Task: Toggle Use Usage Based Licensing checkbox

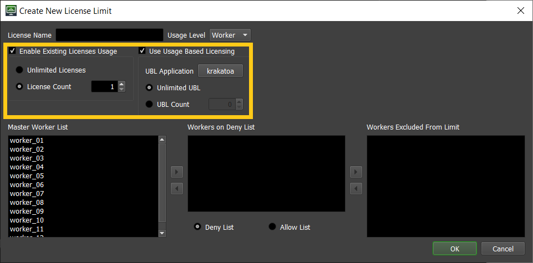Action: [x=142, y=51]
